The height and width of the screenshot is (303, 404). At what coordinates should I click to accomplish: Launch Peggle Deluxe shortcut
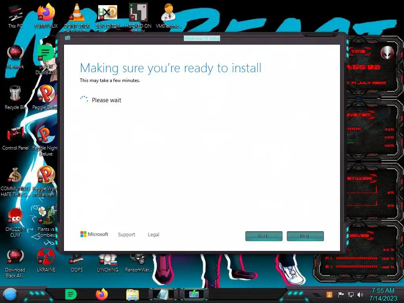point(45,97)
